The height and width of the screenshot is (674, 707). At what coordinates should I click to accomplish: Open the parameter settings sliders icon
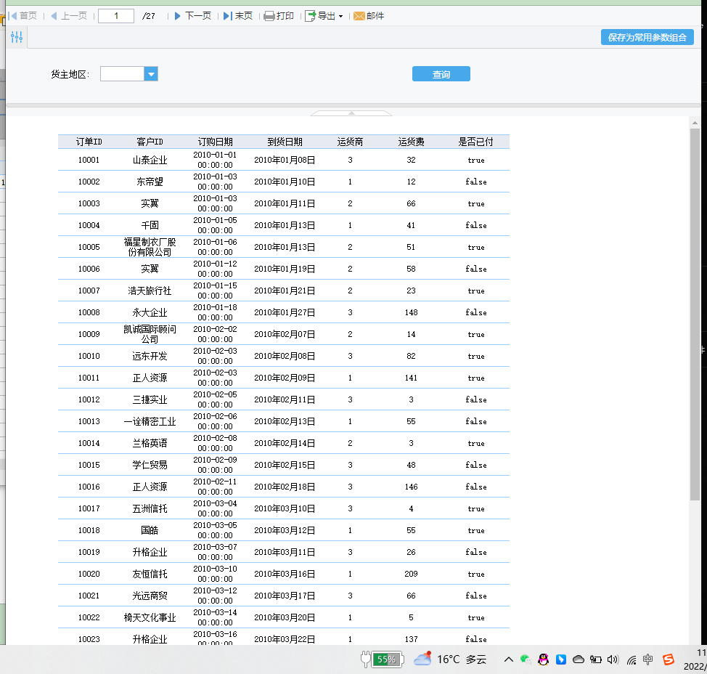pos(17,37)
